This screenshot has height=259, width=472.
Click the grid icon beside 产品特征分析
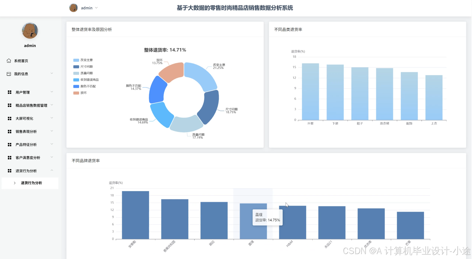point(10,145)
